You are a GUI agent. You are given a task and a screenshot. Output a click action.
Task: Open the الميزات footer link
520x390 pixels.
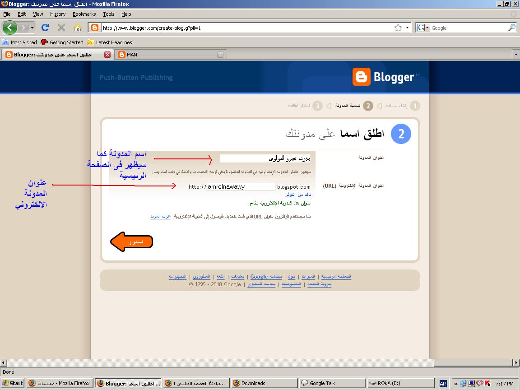[308, 276]
